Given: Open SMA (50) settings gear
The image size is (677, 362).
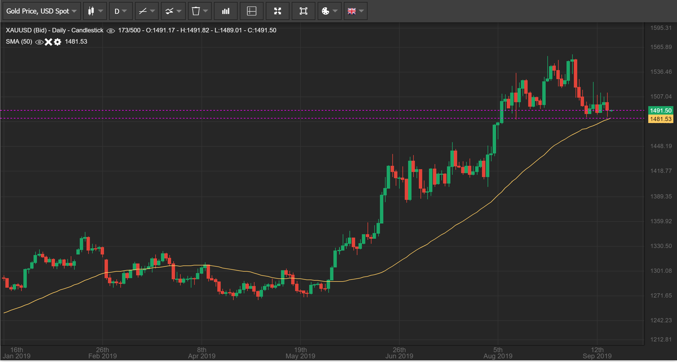Looking at the screenshot, I should [57, 42].
